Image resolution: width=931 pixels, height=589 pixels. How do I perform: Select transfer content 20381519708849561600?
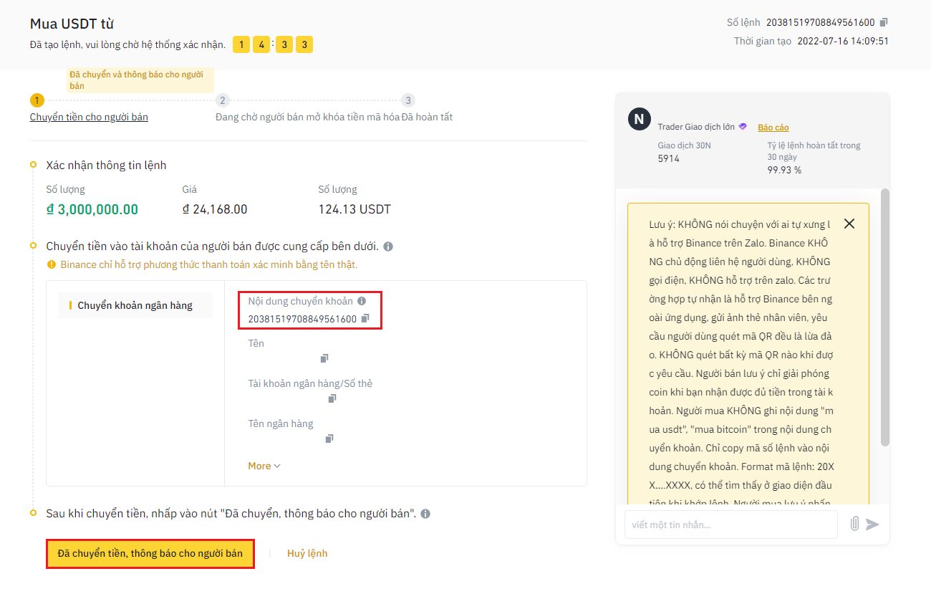pos(302,319)
